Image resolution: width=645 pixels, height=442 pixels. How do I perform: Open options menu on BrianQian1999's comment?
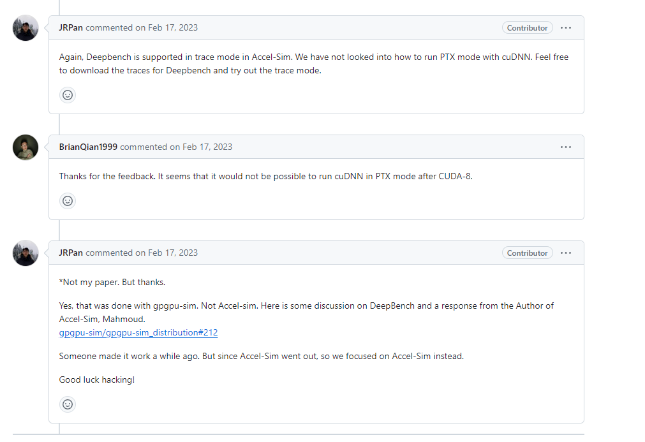[x=566, y=147]
